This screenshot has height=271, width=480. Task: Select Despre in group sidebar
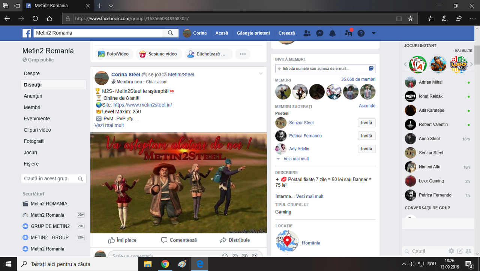click(x=32, y=73)
